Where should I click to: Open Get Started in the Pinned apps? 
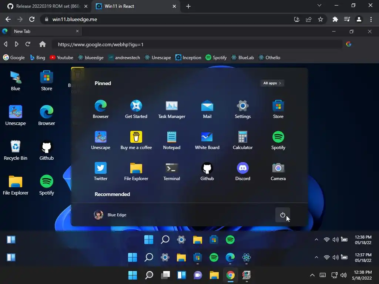(136, 109)
